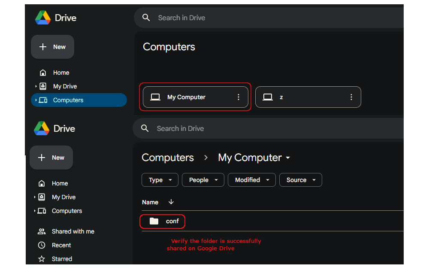The image size is (429, 279).
Task: Click the devices icon on the highlighted Computers item
Action: point(43,100)
